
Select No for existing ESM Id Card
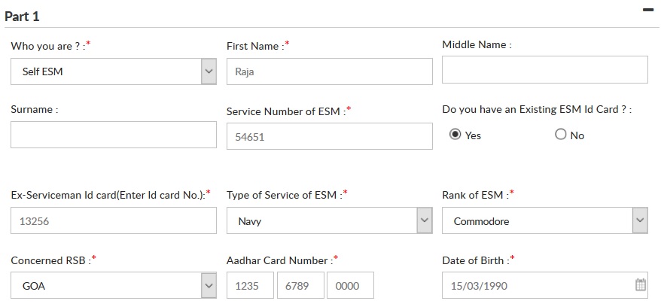[x=560, y=135]
